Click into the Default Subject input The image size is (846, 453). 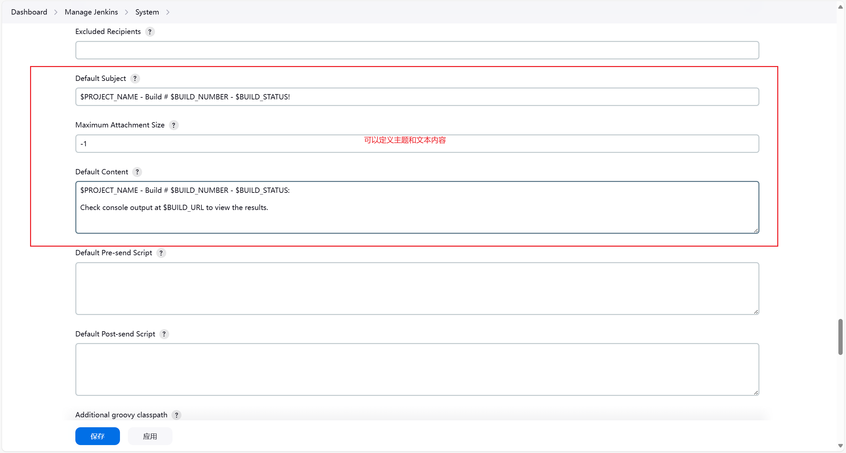[x=417, y=97]
